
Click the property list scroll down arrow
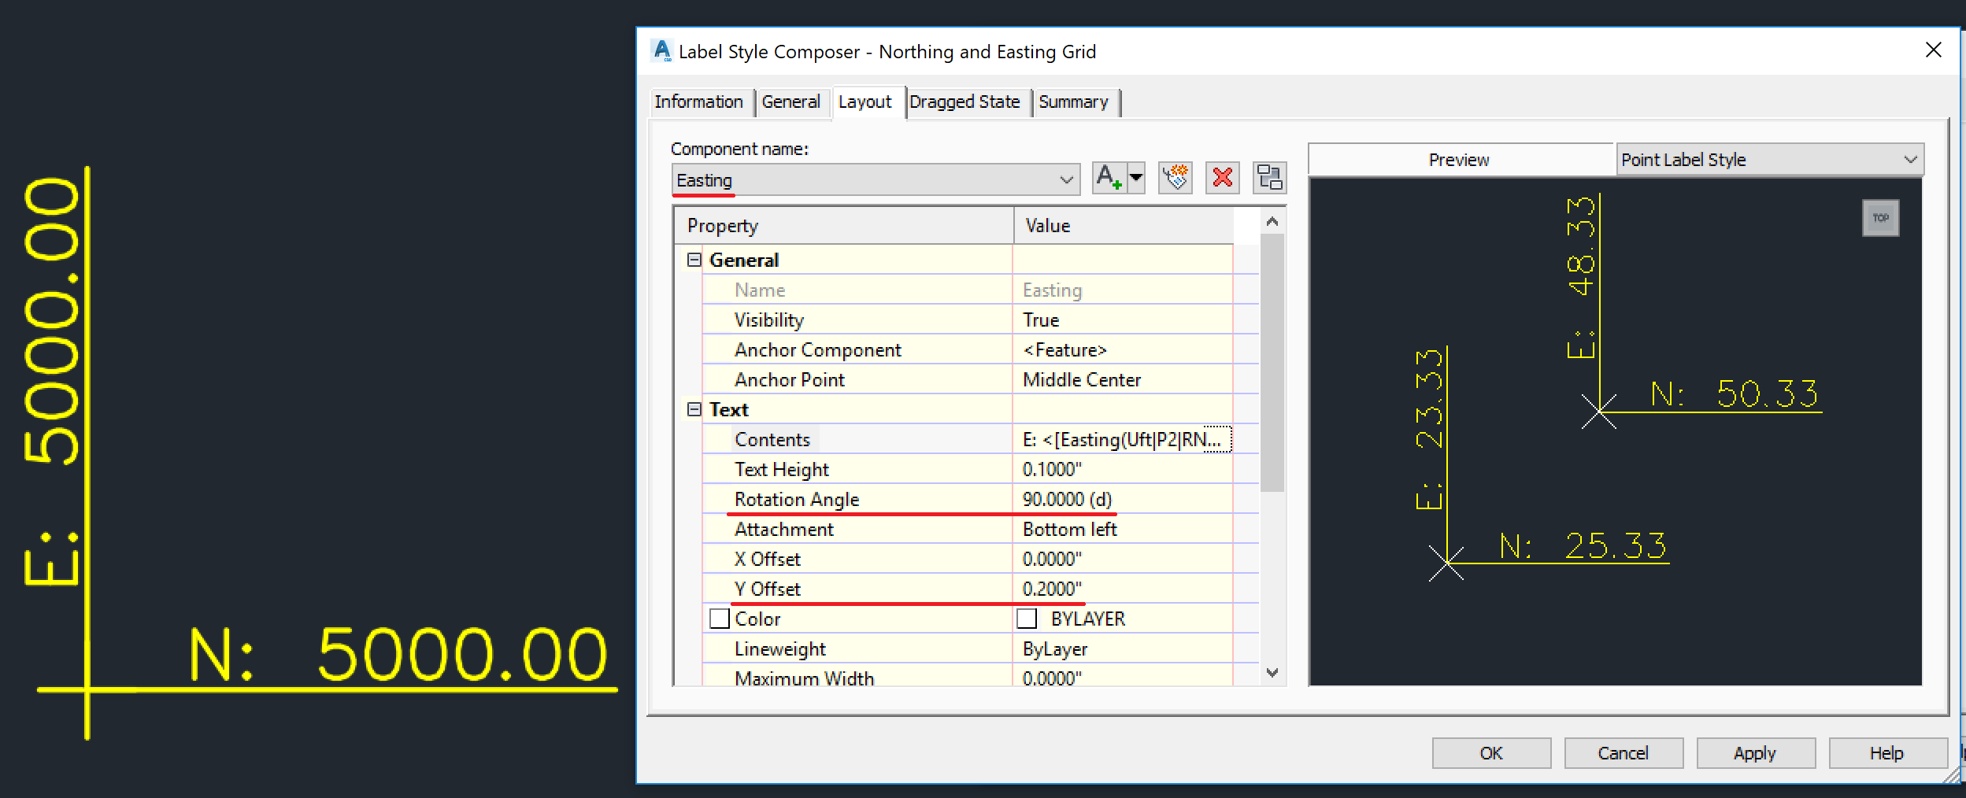[x=1272, y=673]
